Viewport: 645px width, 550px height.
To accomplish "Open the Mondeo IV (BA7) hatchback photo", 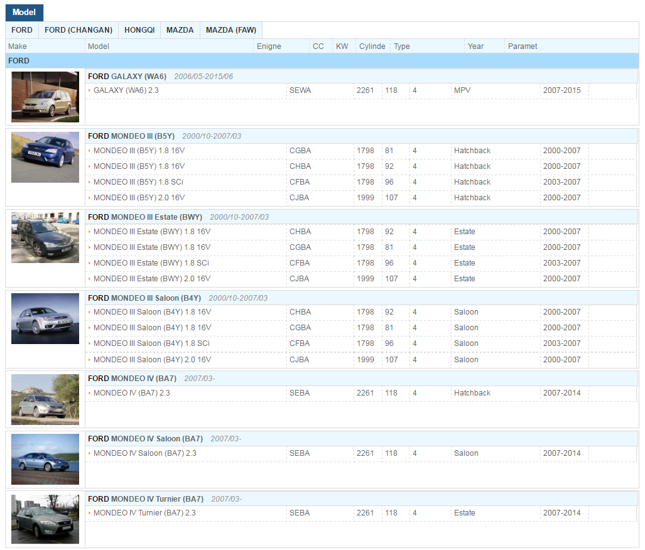I will pyautogui.click(x=45, y=399).
